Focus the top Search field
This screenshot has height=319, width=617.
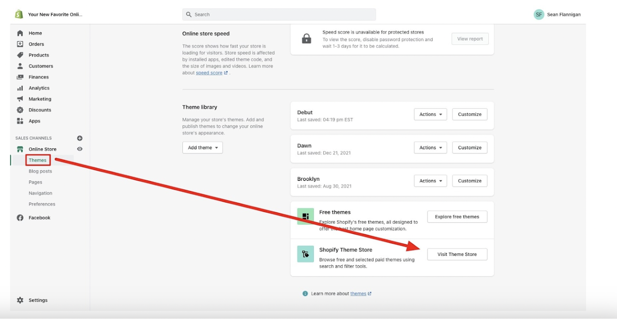click(x=279, y=15)
